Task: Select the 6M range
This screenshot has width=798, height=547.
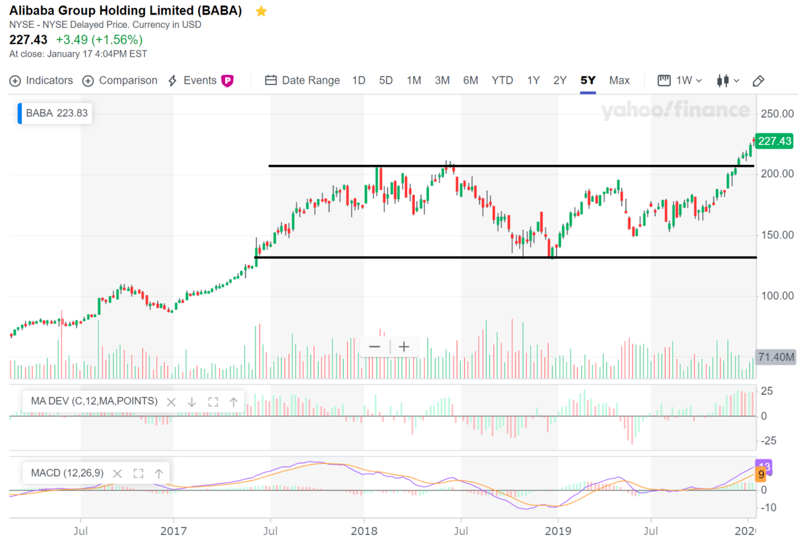Action: [x=470, y=80]
